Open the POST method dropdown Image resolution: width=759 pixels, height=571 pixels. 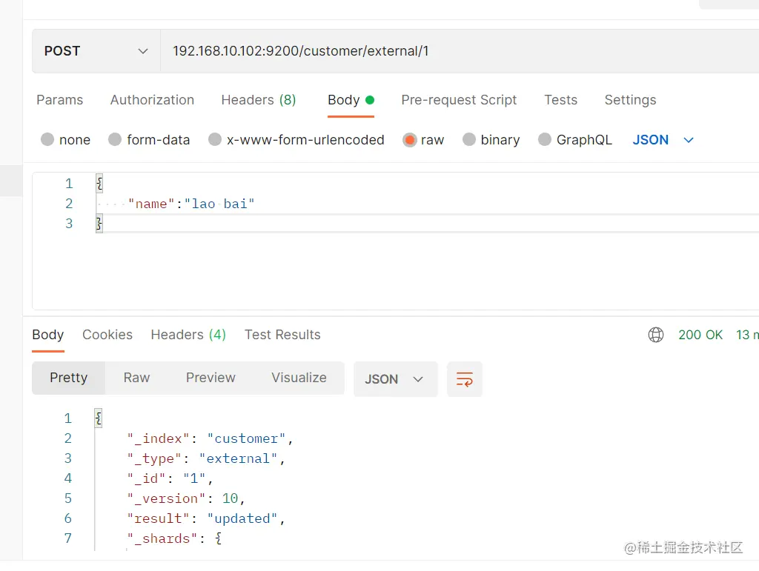tap(96, 51)
